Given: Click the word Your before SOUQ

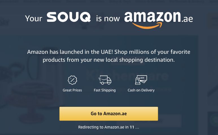Looking at the screenshot, I should click(34, 18).
